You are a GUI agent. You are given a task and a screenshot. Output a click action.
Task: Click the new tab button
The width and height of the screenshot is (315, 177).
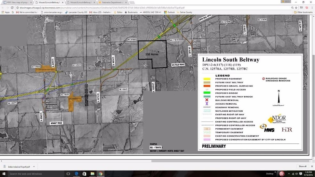point(132,2)
